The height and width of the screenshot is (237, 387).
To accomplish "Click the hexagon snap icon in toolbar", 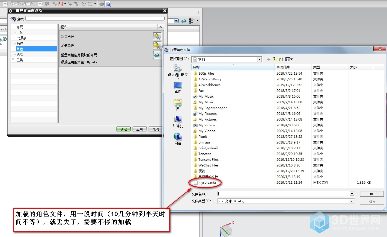I will coord(84,4).
